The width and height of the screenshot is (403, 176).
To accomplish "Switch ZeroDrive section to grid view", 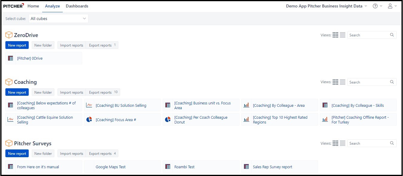I will (335, 35).
